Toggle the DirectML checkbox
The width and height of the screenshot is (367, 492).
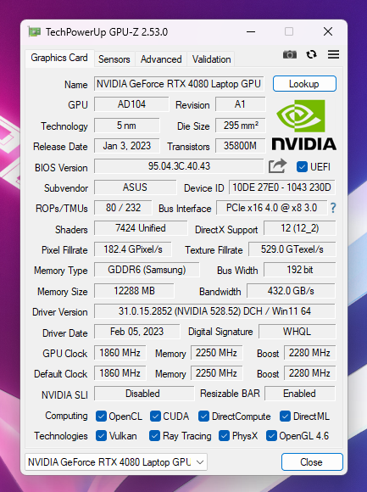tap(285, 417)
